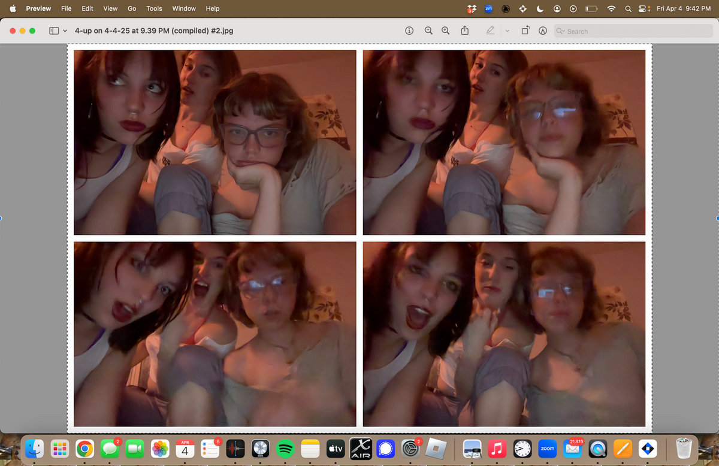The height and width of the screenshot is (466, 719).
Task: Click the Highlight pen tool icon
Action: [x=491, y=31]
